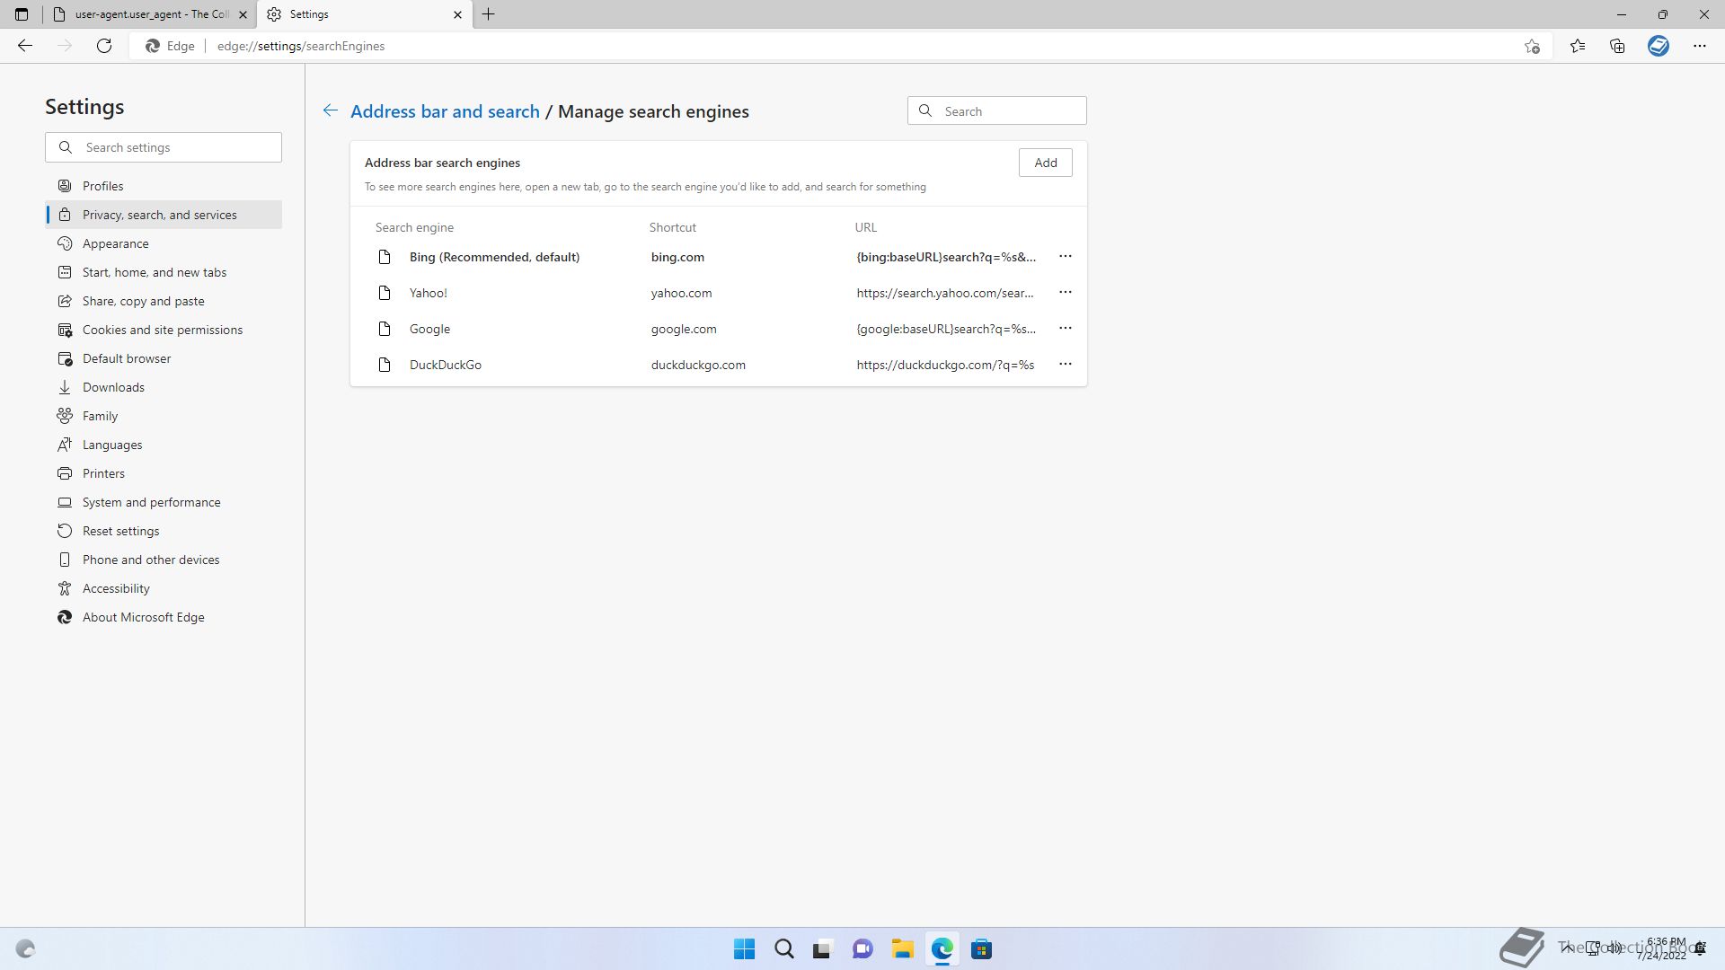Viewport: 1725px width, 970px height.
Task: Open the vertical tabs actions icon
Action: pos(22,14)
